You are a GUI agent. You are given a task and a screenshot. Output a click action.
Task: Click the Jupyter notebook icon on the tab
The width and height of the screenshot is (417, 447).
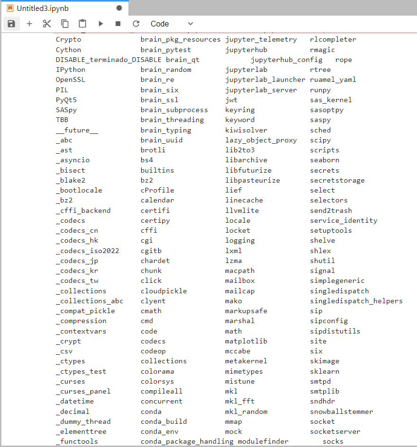coord(10,8)
